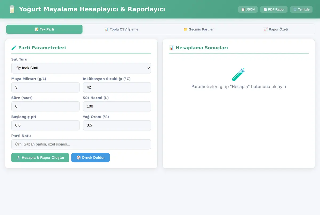Image resolution: width=320 pixels, height=215 pixels.
Task: Click the Süt Türü label
Action: click(x=19, y=59)
